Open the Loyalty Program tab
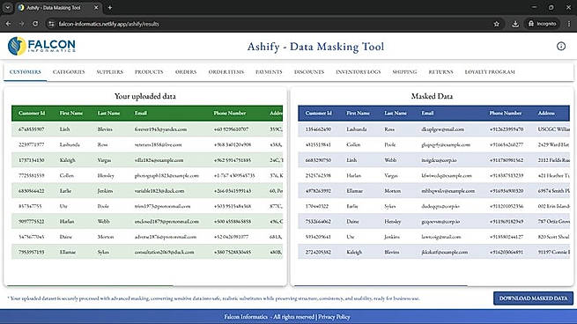The width and height of the screenshot is (577, 324). pyautogui.click(x=490, y=72)
